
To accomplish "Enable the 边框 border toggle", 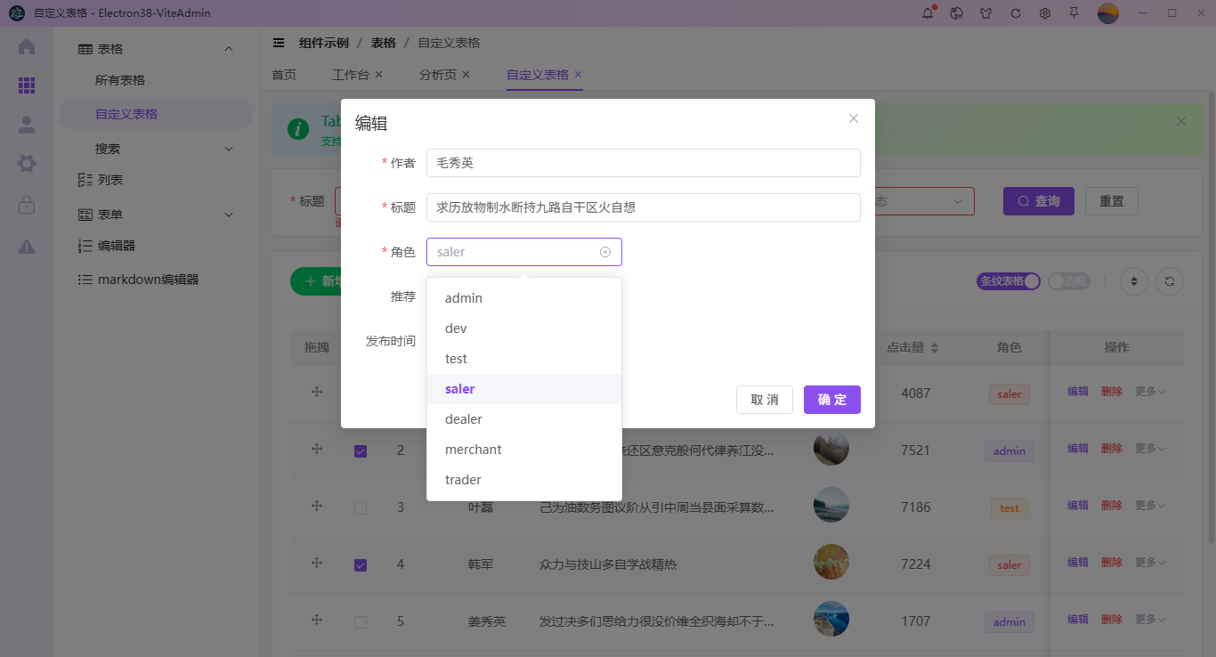I will 1070,279.
